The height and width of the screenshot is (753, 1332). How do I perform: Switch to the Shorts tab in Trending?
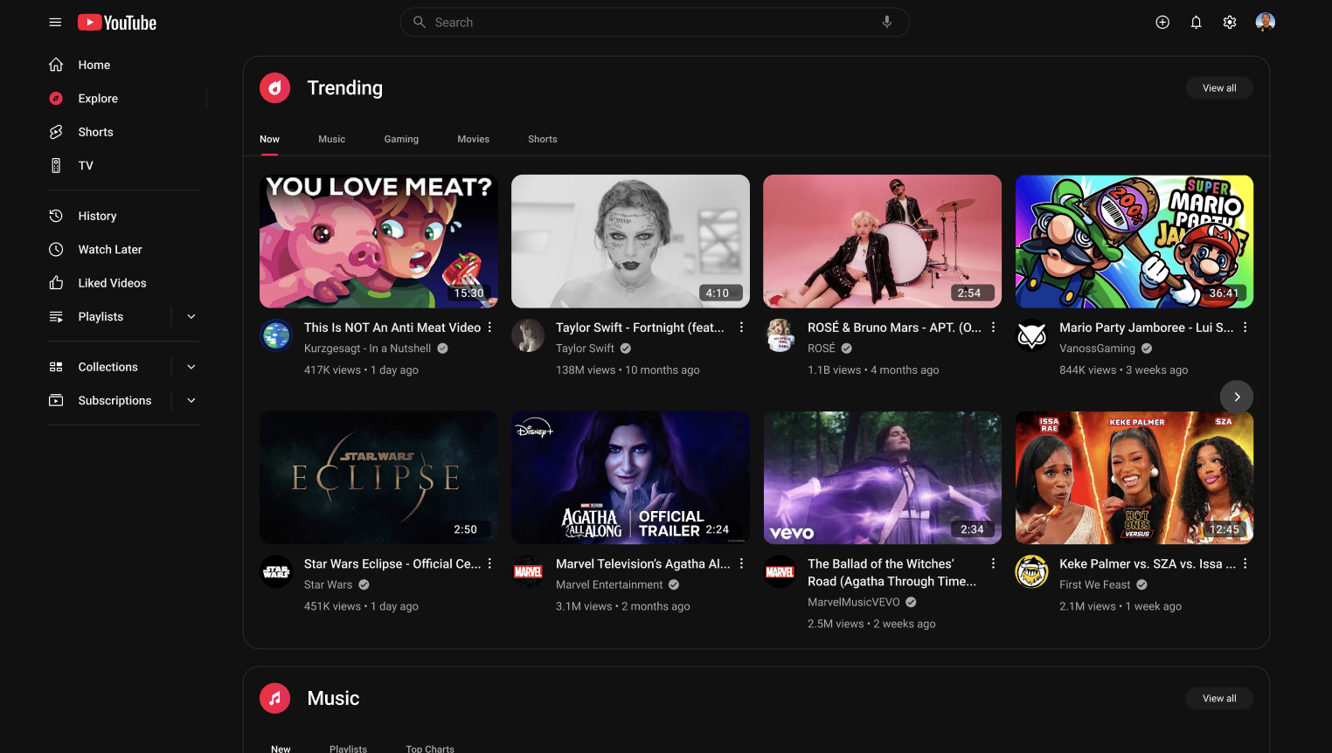point(542,139)
